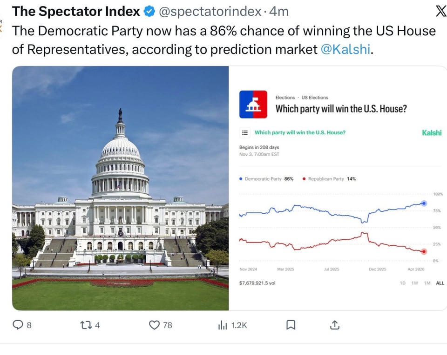Click the blue endpoint marker on the chart
Image resolution: width=447 pixels, height=355 pixels.
coord(424,203)
